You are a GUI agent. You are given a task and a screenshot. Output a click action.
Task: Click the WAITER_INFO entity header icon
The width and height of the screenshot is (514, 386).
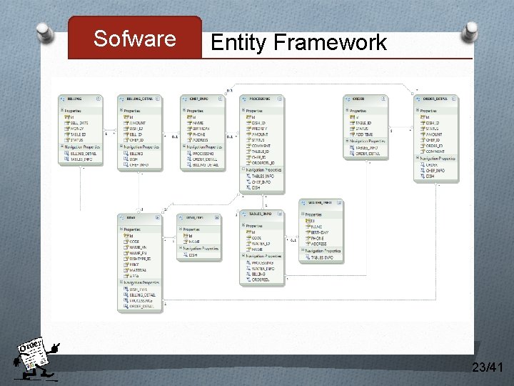coord(303,203)
